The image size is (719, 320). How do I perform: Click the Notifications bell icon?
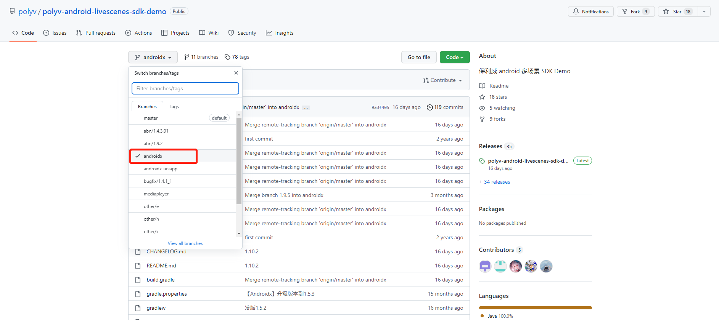tap(576, 11)
